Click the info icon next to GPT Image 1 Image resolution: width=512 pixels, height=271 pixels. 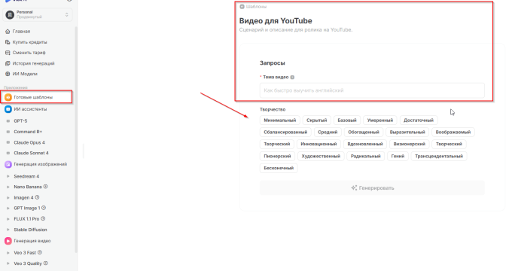click(x=44, y=208)
